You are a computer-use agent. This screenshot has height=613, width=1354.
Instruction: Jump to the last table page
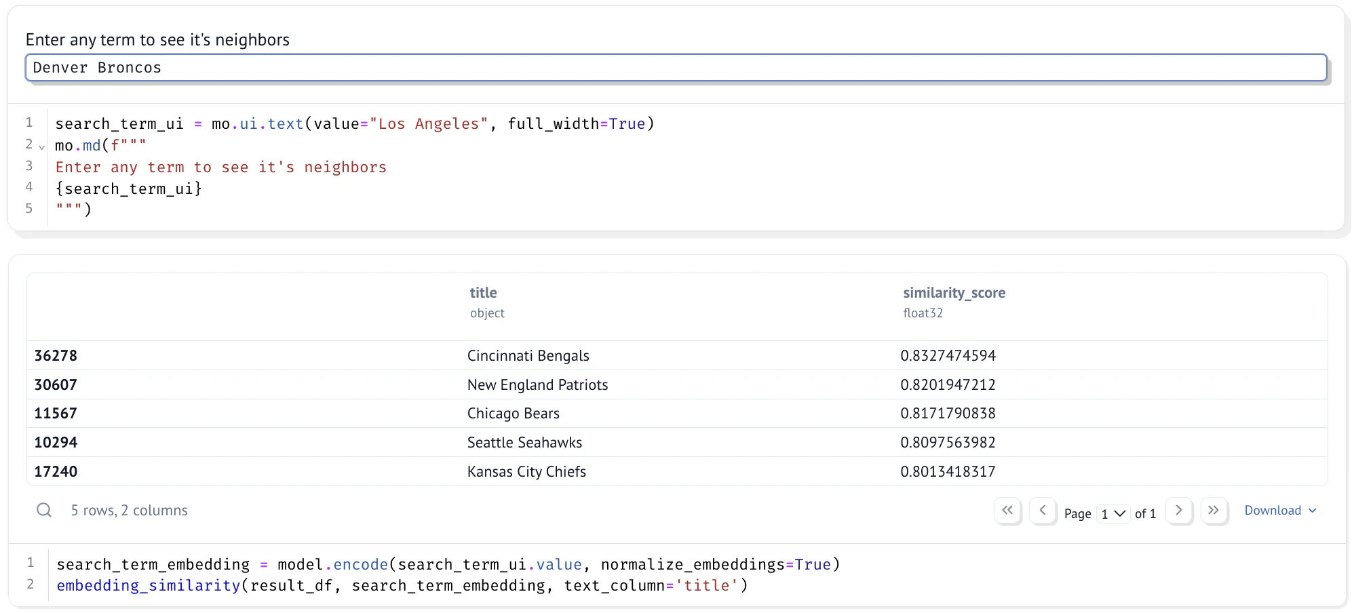[1215, 511]
